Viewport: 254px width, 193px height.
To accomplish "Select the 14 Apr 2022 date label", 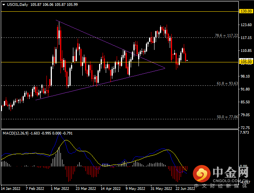I will (111, 189).
